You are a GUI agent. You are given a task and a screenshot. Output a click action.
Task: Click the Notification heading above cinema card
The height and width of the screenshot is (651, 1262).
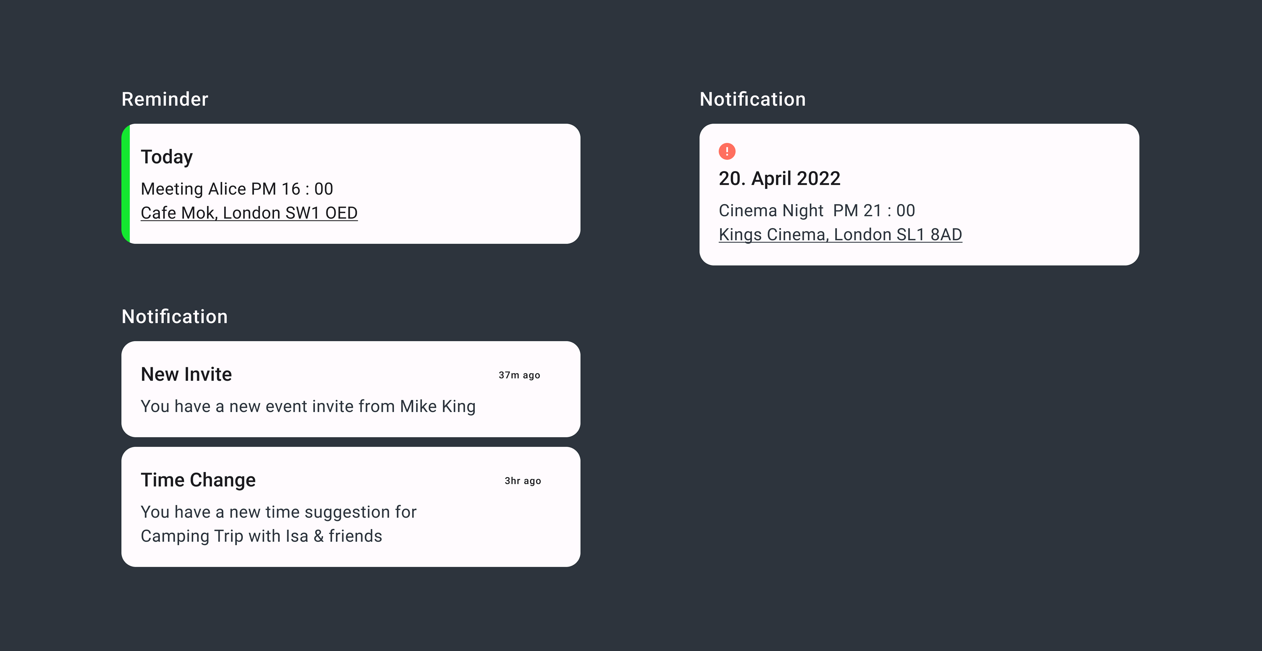tap(753, 100)
